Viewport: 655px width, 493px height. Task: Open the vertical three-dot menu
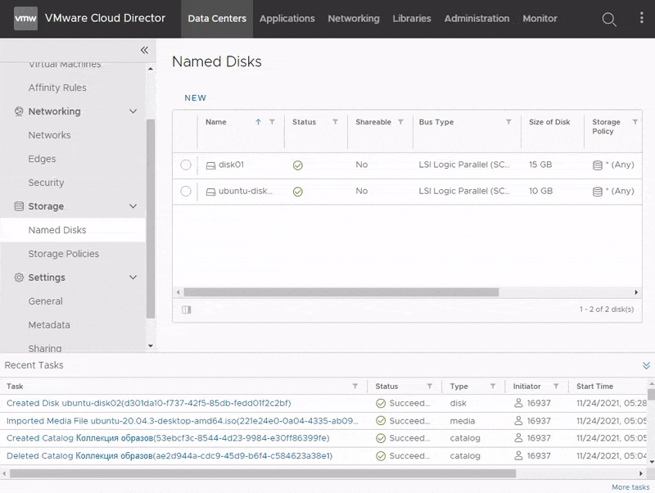(642, 17)
